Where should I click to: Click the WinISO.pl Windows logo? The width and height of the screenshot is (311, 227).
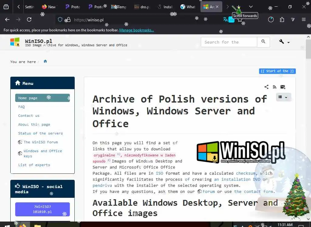pos(15,42)
